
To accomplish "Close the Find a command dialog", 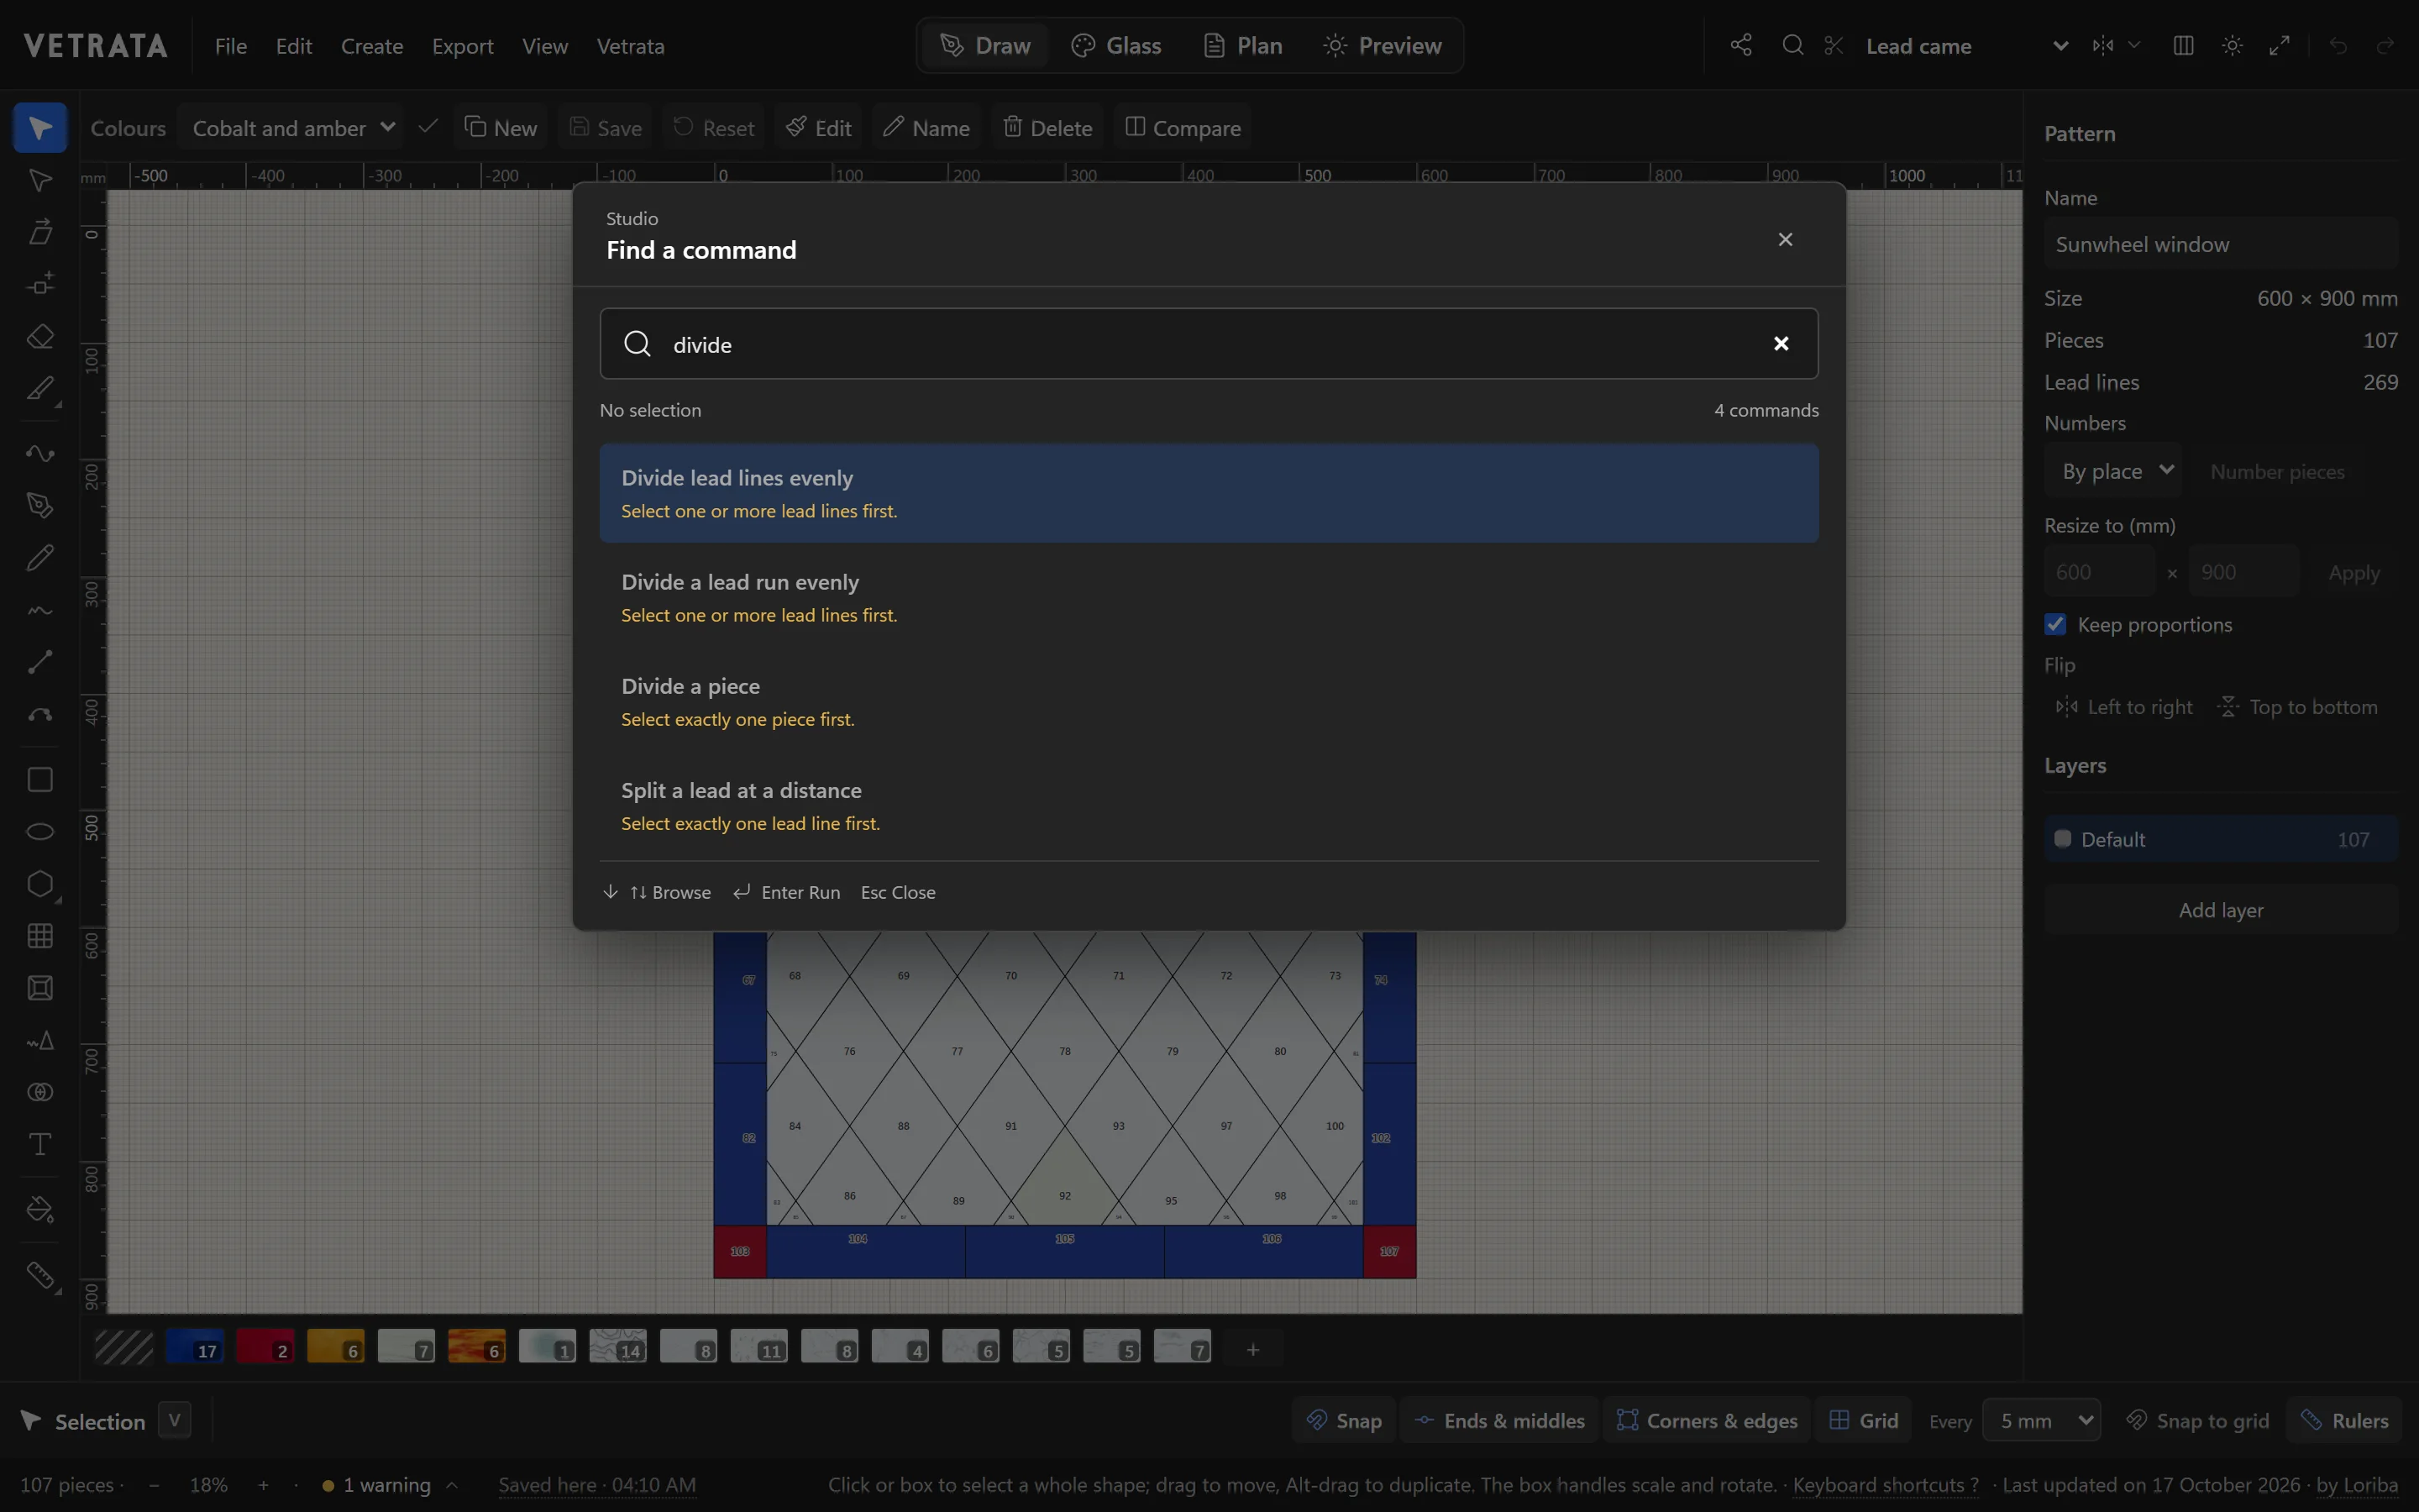I will tap(1785, 239).
